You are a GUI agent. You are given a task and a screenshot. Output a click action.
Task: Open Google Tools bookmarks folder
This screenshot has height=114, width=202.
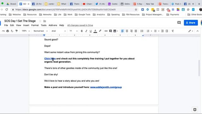coord(83,15)
